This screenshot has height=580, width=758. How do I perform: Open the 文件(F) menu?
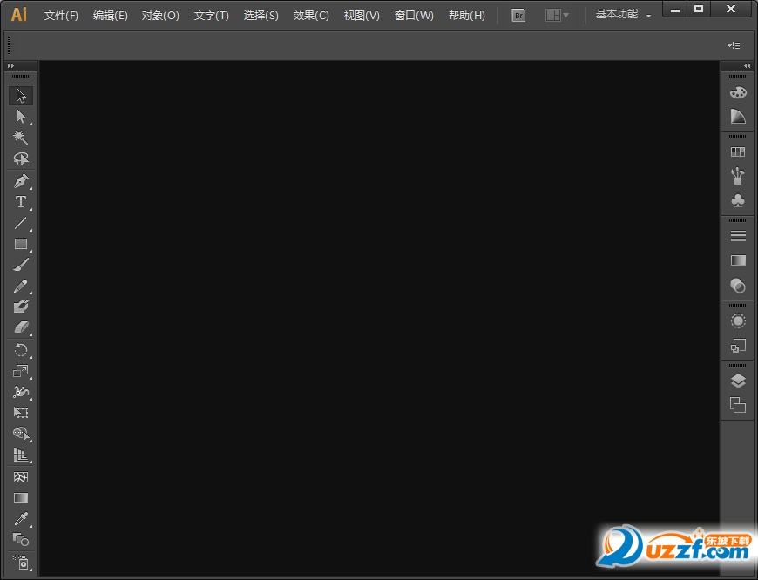click(61, 16)
